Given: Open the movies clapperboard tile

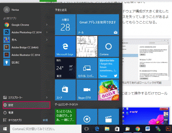Looking at the screenshot, I should coord(108,117).
